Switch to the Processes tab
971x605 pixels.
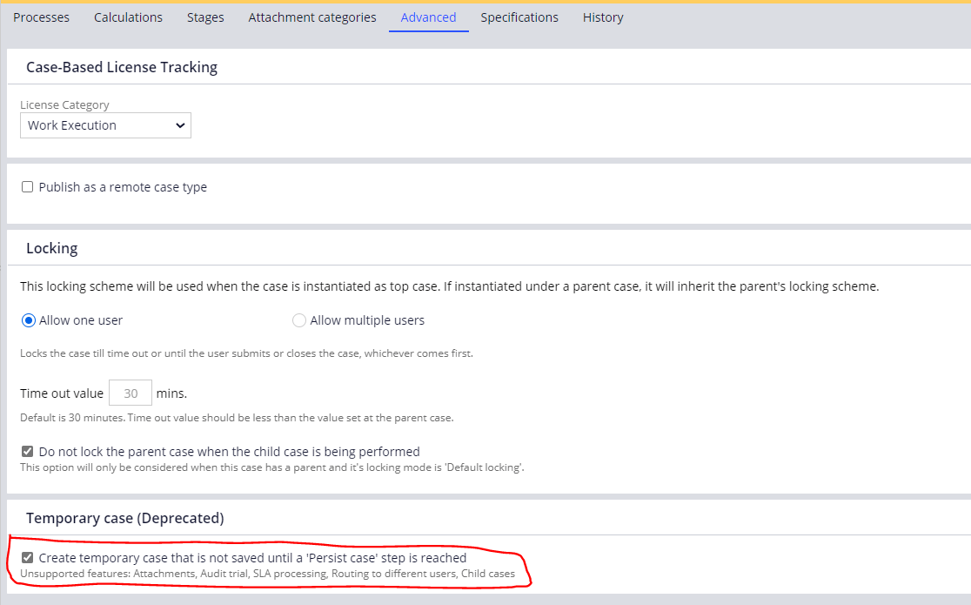pyautogui.click(x=41, y=17)
